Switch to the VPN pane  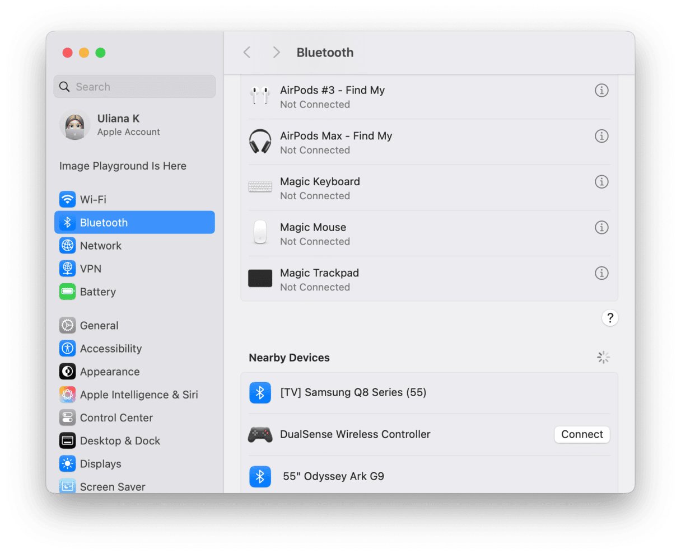(x=134, y=269)
